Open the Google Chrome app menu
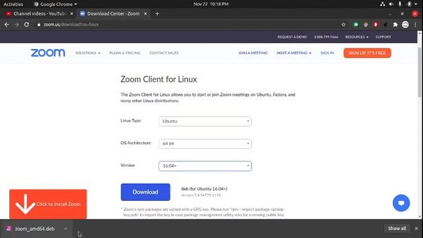 56,4
